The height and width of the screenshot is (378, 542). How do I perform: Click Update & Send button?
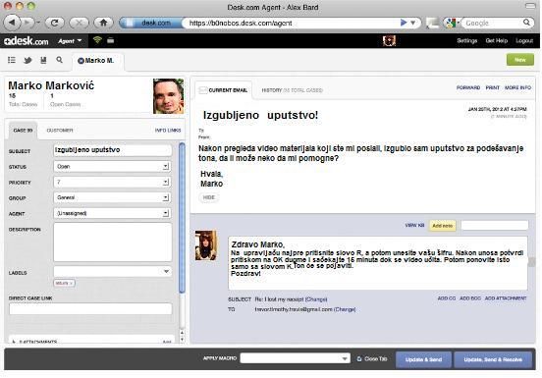[x=423, y=359]
